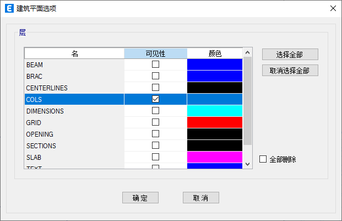This screenshot has height=221, width=342.
Task: Sort by 名 column header
Action: point(74,53)
